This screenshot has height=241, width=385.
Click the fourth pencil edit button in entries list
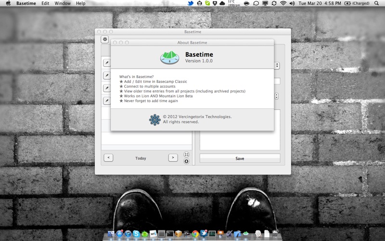[107, 101]
